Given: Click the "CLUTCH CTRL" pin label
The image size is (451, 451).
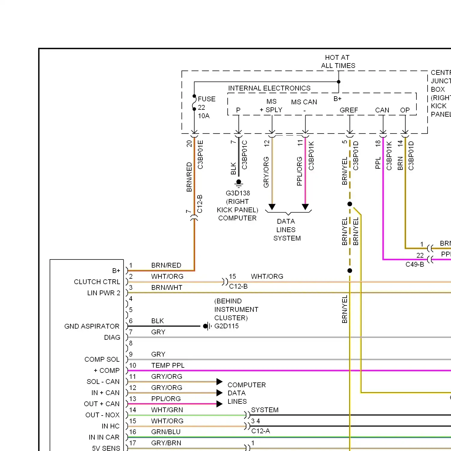Looking at the screenshot, I should (97, 282).
